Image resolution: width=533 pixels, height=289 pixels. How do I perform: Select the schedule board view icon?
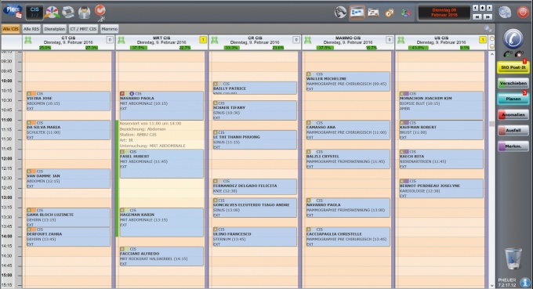pos(357,13)
